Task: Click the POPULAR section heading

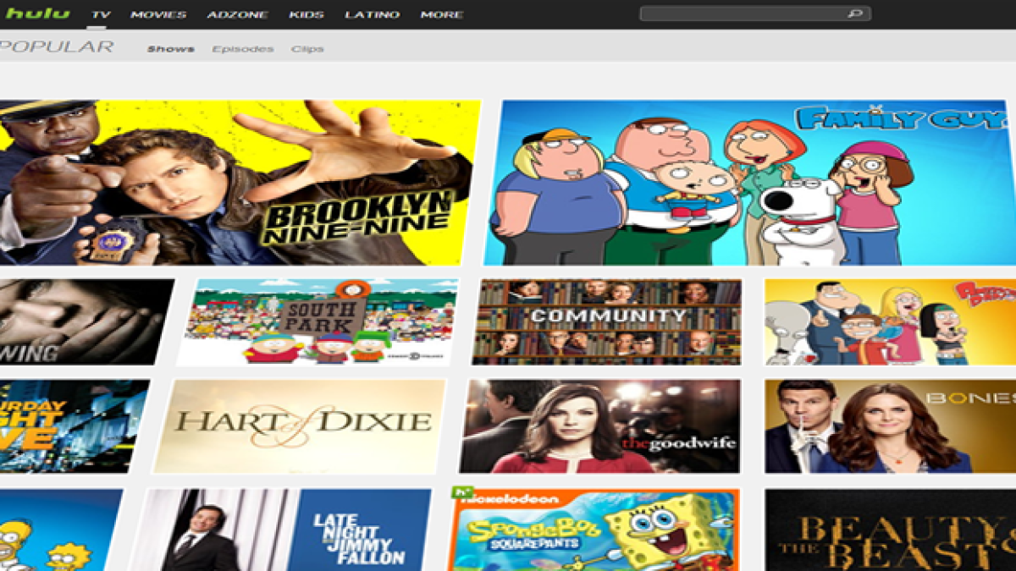Action: click(57, 47)
